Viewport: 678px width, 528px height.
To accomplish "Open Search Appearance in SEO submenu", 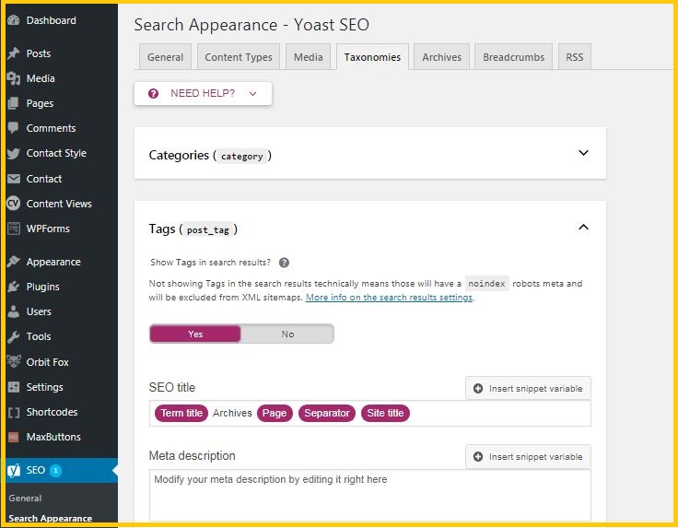I will click(50, 518).
